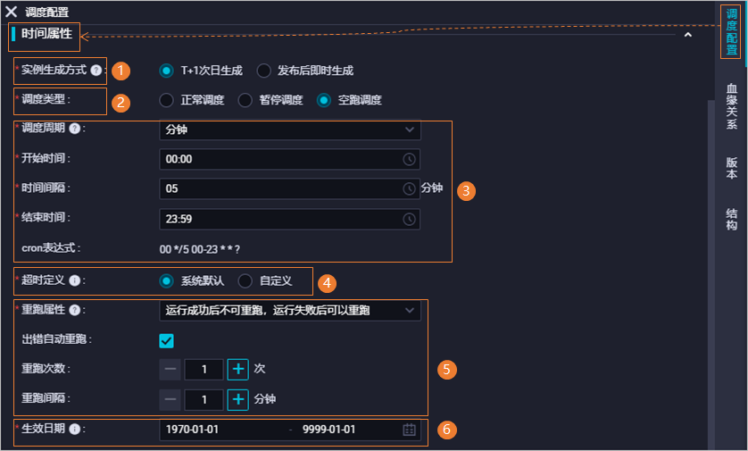Open clock picker in 时间间隔 field
Image resolution: width=748 pixels, height=451 pixels.
click(x=409, y=189)
